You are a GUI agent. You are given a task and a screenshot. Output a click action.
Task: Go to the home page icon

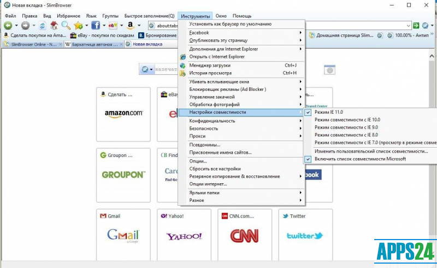54,26
